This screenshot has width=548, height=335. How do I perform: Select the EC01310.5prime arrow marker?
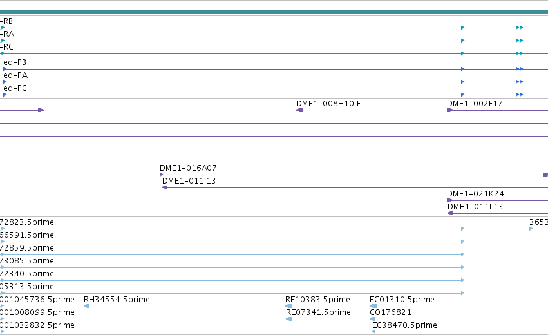[x=373, y=306]
